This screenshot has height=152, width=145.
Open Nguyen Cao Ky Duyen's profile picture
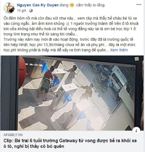(x=9, y=8)
